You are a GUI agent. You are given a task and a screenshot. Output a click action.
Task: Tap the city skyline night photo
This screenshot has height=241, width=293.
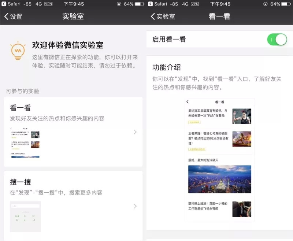click(219, 179)
